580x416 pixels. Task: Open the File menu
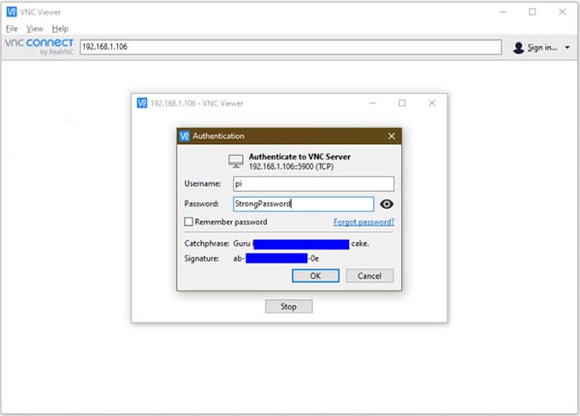point(12,28)
